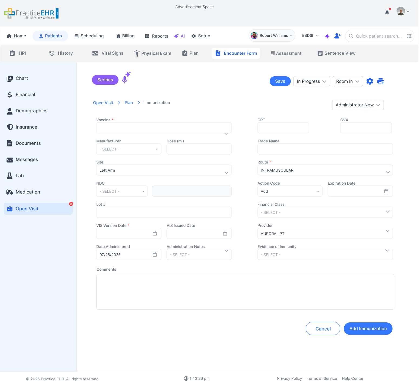Switch to the Vital Signs tab
This screenshot has width=419, height=386.
(x=108, y=53)
